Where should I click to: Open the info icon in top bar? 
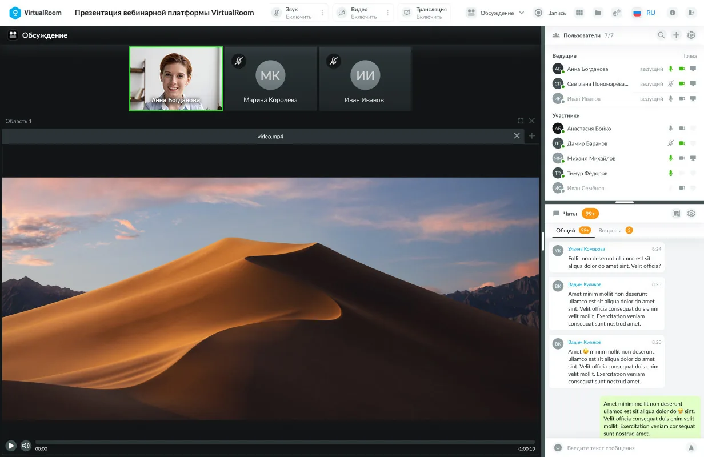point(673,13)
